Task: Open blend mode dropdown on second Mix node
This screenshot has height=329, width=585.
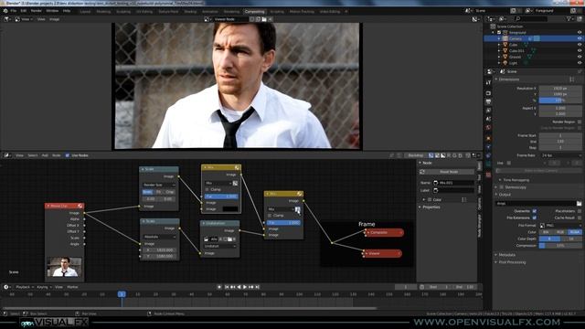Action: click(281, 209)
